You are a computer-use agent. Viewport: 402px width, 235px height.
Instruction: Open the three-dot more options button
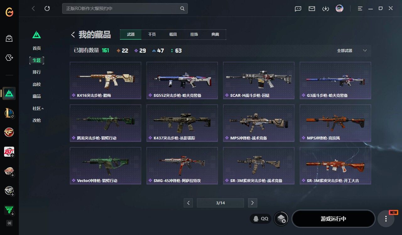coord(386,219)
